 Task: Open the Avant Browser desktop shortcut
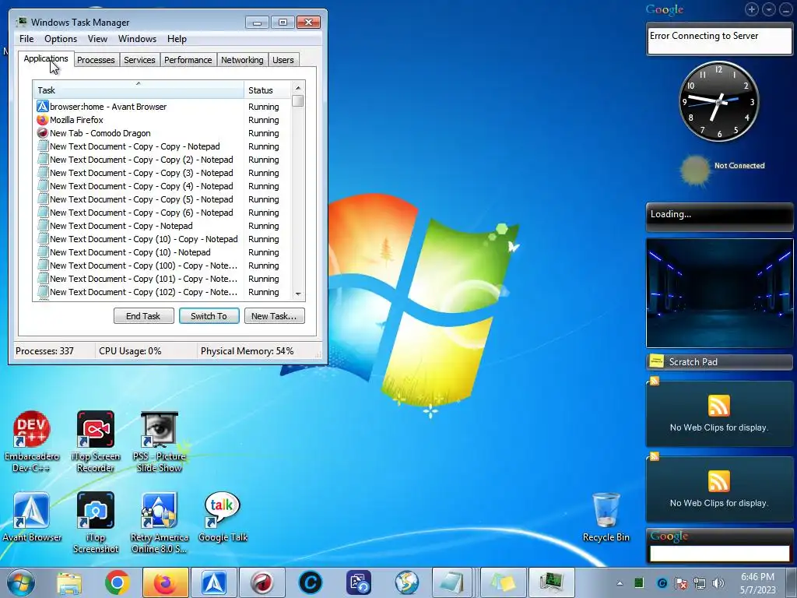tap(31, 517)
